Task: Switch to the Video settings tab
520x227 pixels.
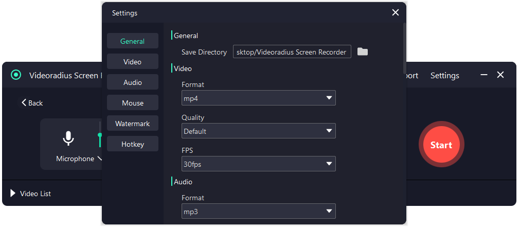Action: click(133, 61)
